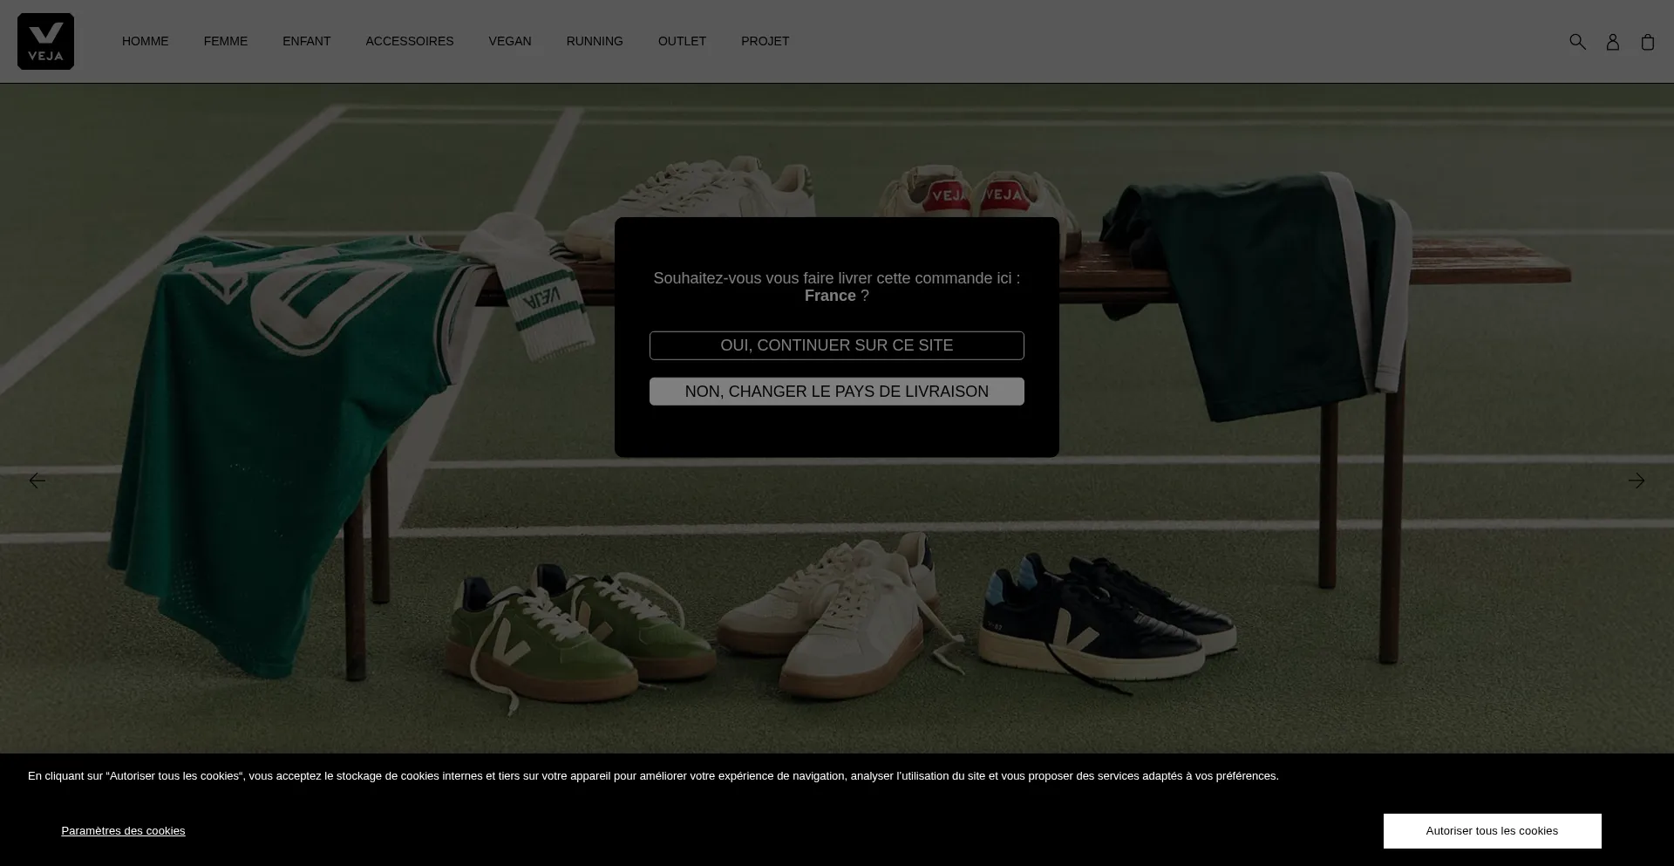Open the RUNNING navigation item

594,41
